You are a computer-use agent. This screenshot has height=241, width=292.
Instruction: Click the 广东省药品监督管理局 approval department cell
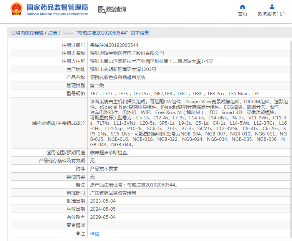tap(113, 193)
